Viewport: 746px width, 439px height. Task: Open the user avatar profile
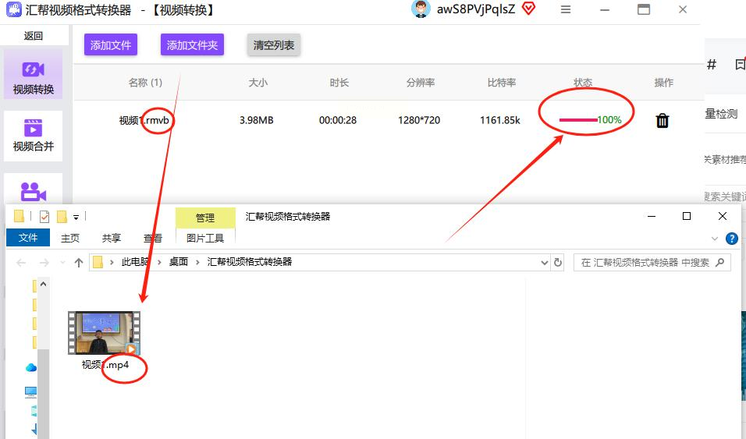(x=421, y=9)
